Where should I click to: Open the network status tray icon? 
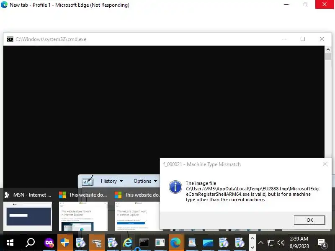(x=271, y=243)
